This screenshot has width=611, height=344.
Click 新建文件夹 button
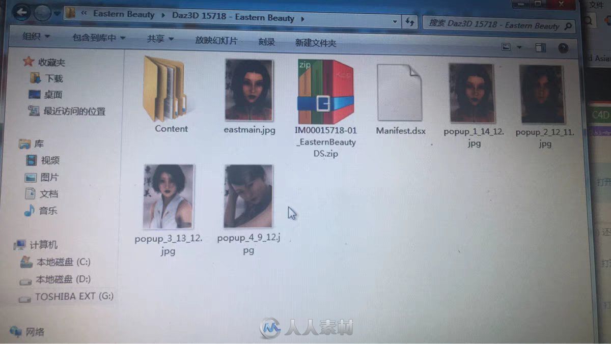click(316, 43)
